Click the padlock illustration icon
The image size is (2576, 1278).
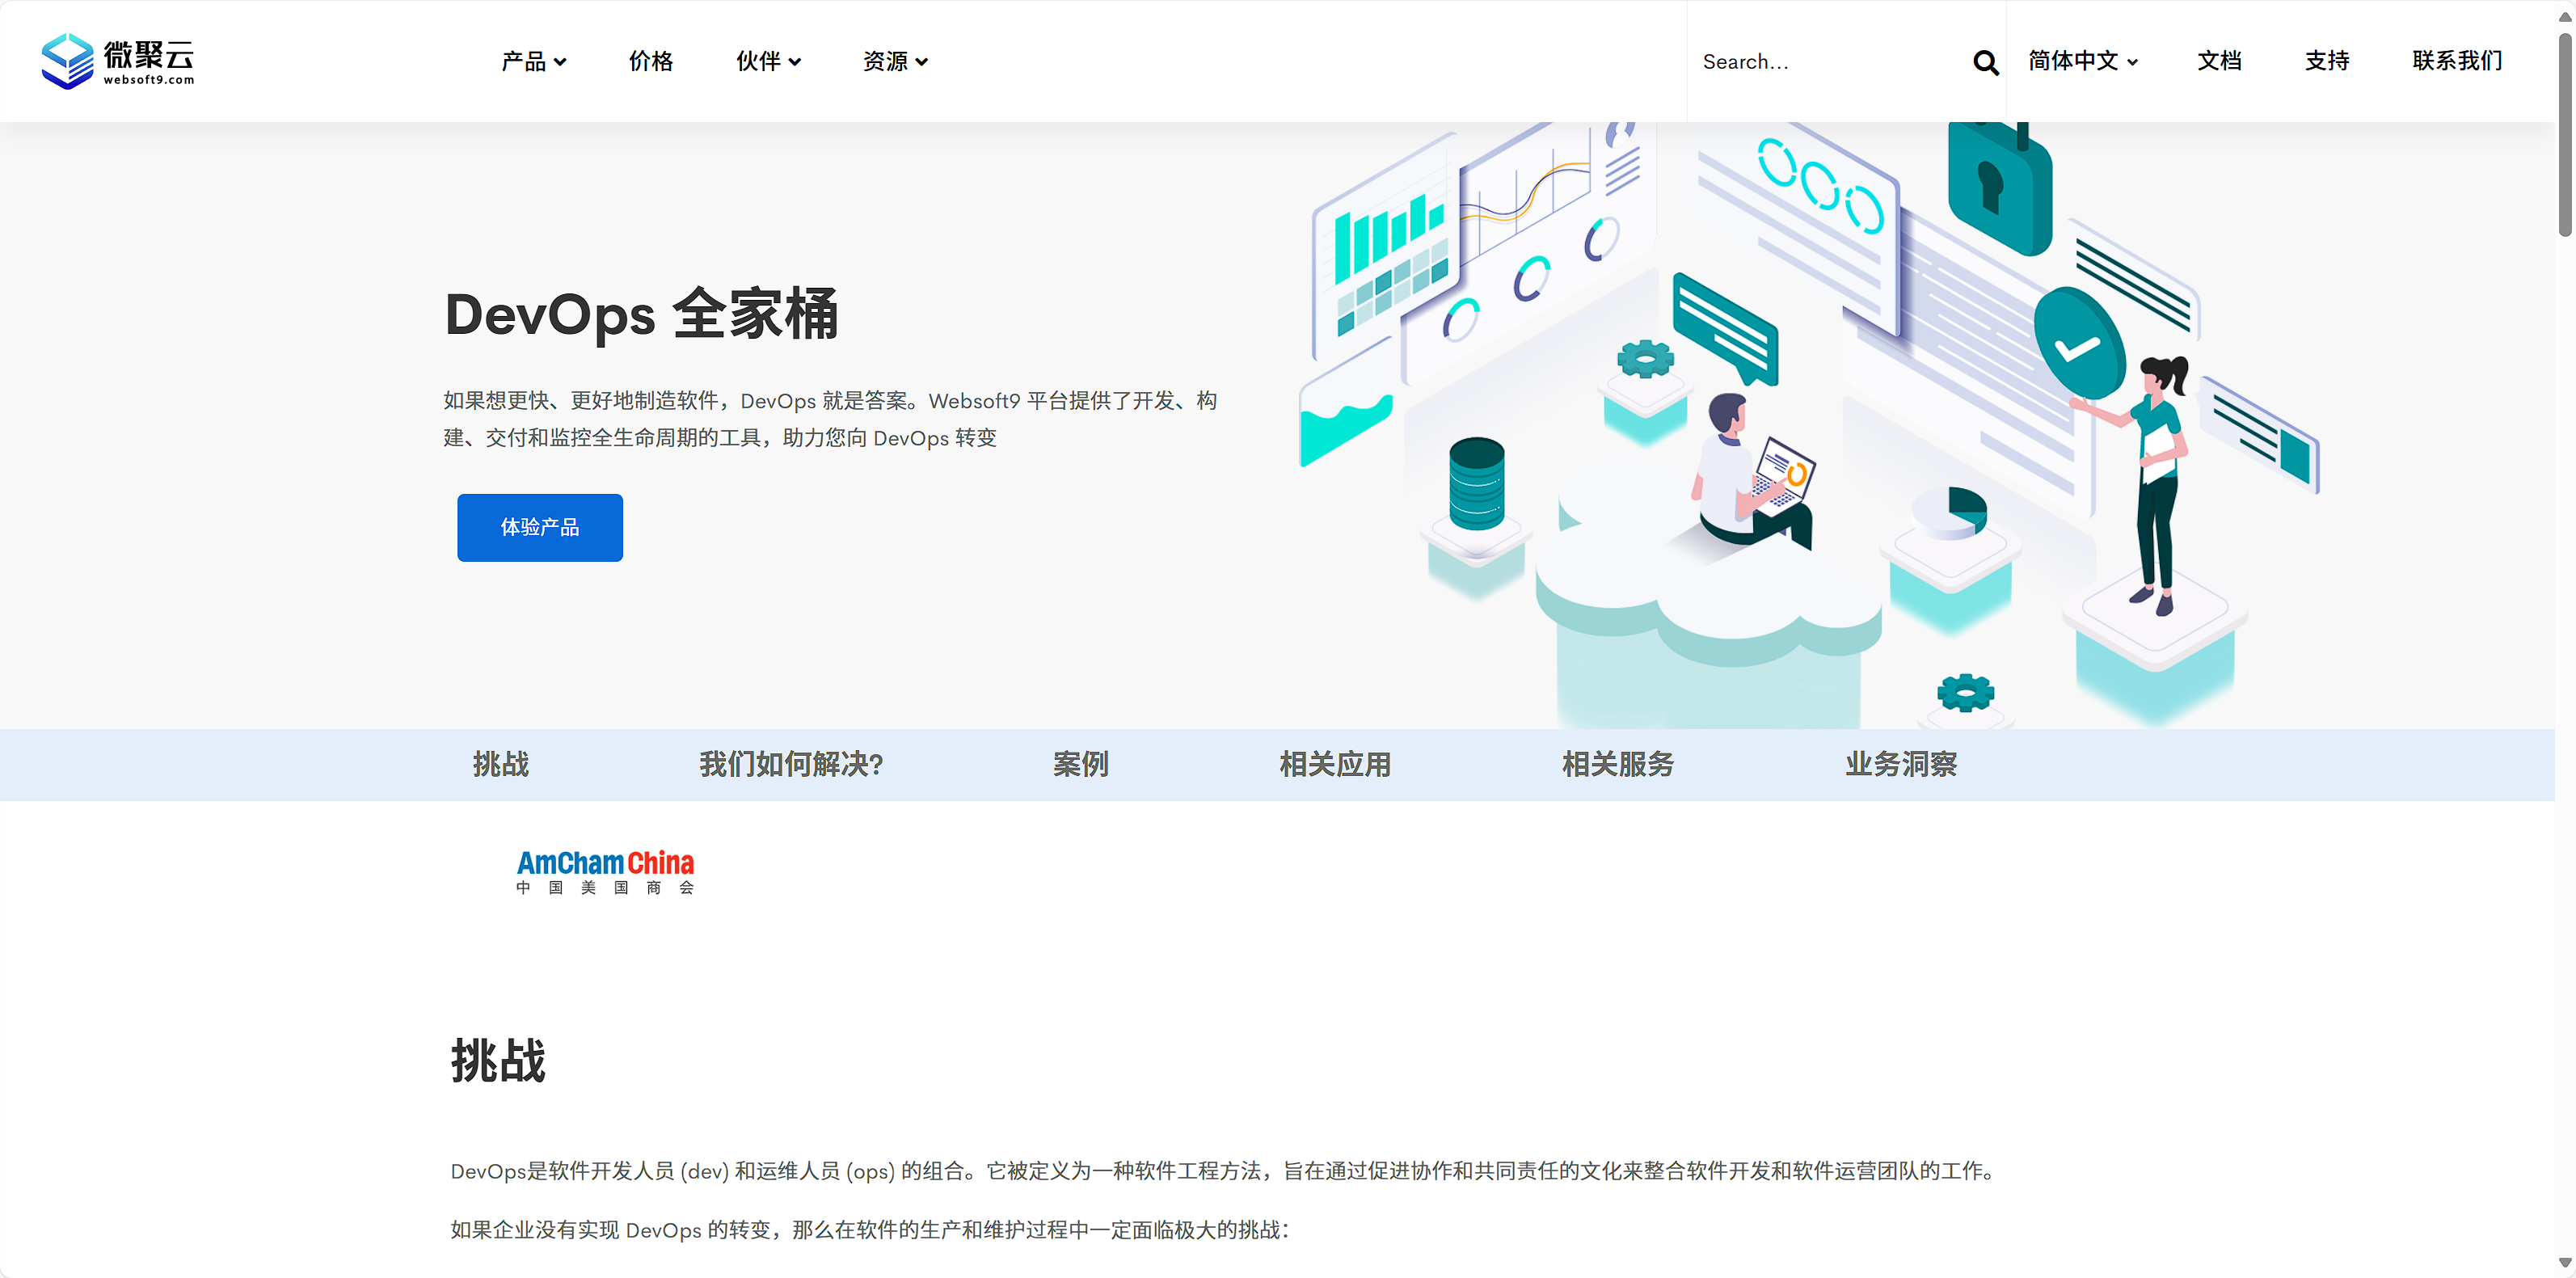(x=1998, y=188)
